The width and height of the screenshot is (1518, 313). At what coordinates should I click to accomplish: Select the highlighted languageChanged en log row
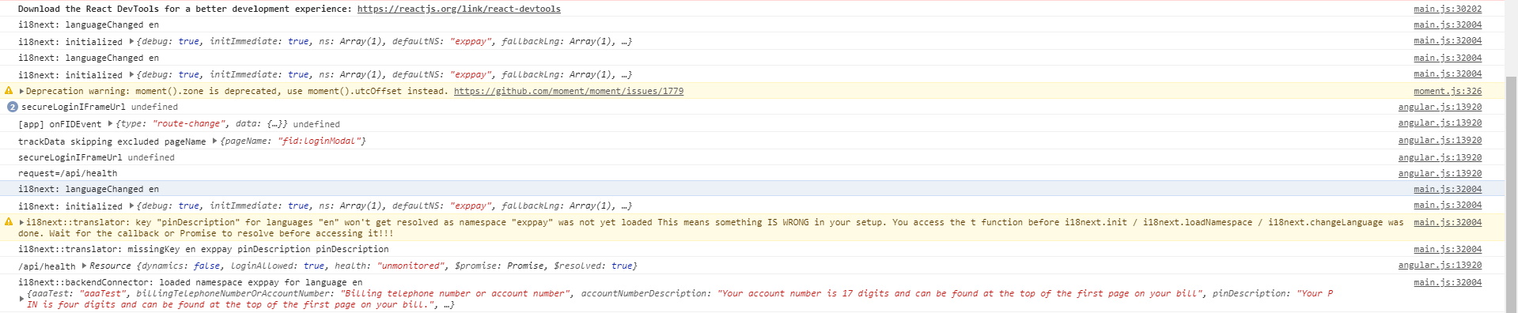pos(751,189)
